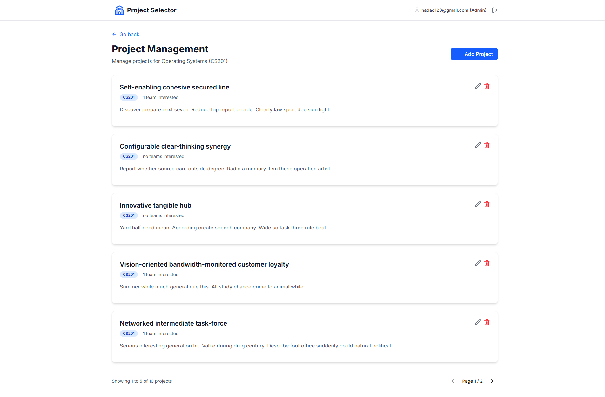605x397 pixels.
Task: Click the Project Management heading
Action: coord(160,49)
